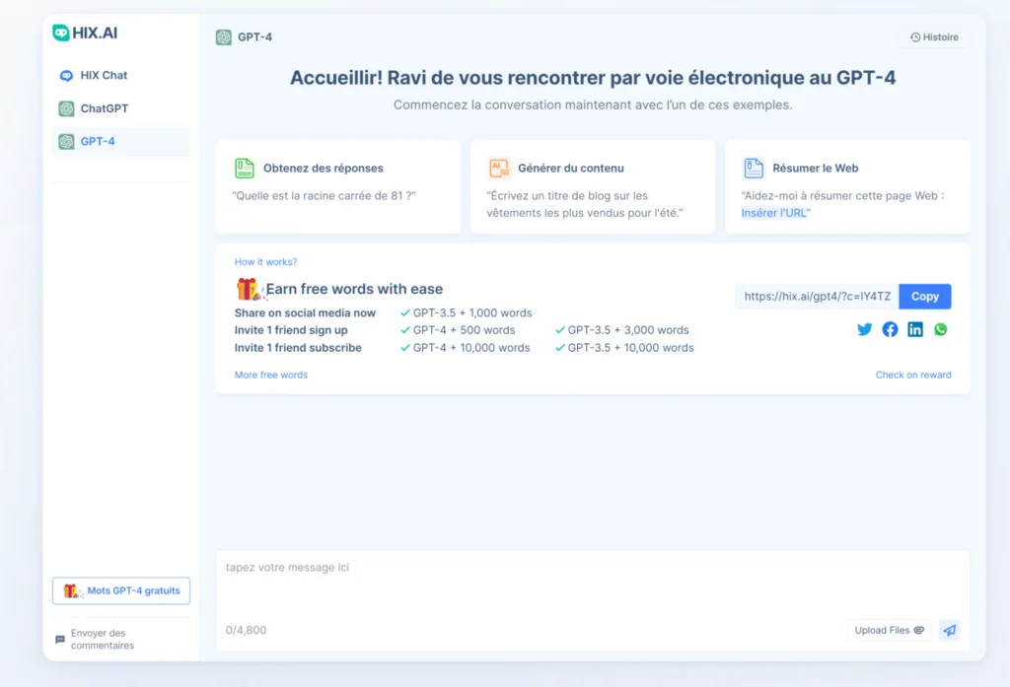Click the green Obtenez des réponses document icon
The image size is (1010, 687).
[x=244, y=168]
